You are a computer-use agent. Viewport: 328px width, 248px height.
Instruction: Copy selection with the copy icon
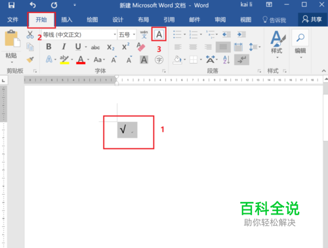[30, 47]
